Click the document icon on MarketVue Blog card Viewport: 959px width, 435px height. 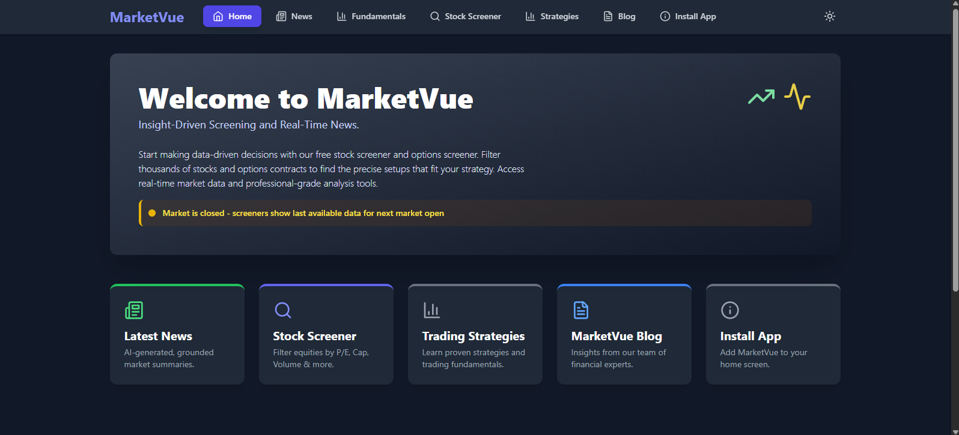click(580, 310)
